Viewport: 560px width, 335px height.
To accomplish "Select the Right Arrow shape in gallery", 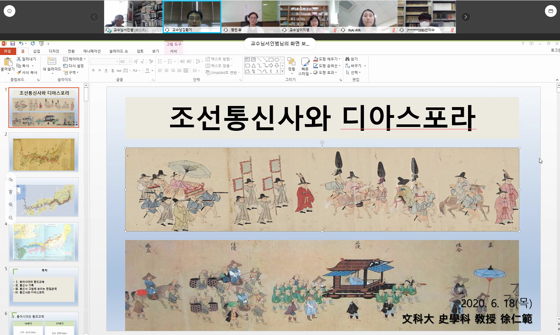I will [x=271, y=65].
